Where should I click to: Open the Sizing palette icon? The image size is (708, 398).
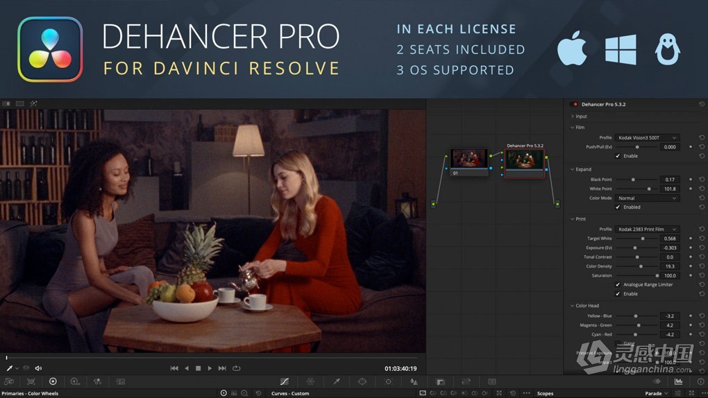tap(466, 382)
